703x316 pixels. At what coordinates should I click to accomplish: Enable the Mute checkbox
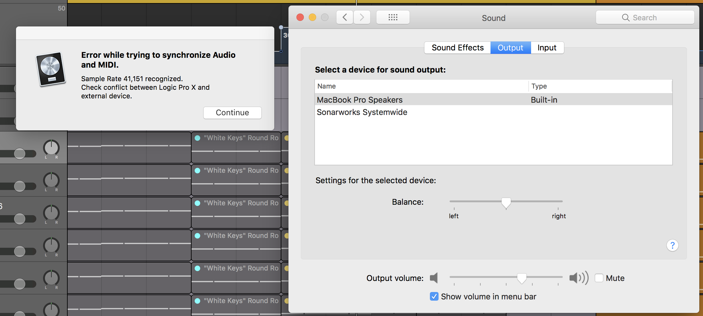tap(599, 278)
